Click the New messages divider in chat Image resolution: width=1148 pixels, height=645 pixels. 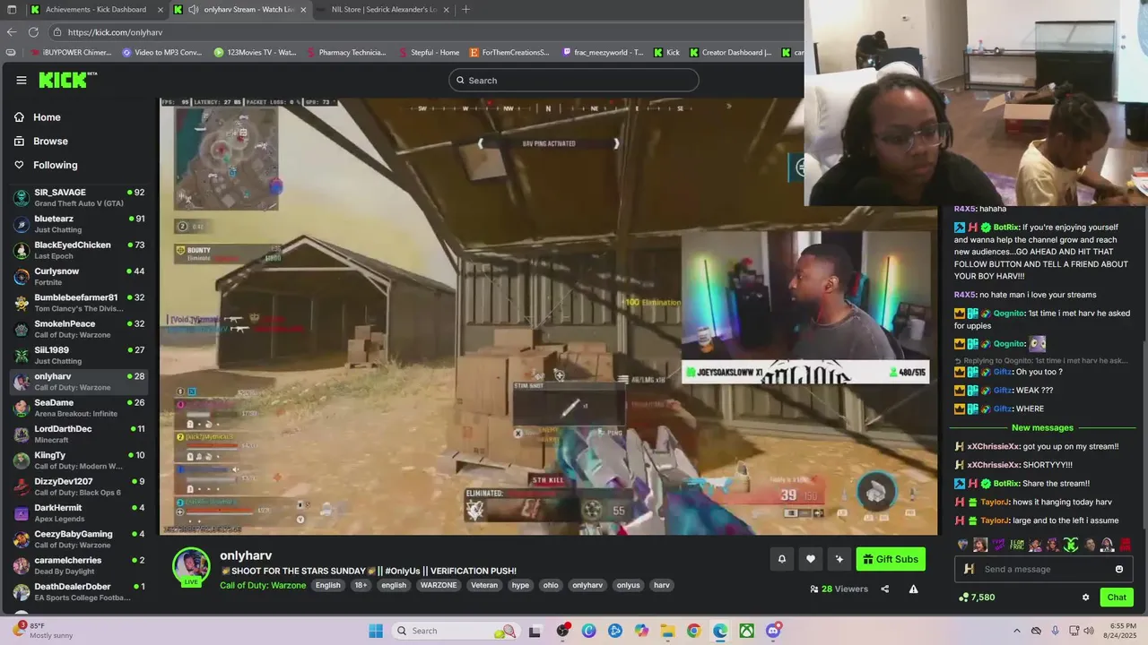pos(1042,427)
